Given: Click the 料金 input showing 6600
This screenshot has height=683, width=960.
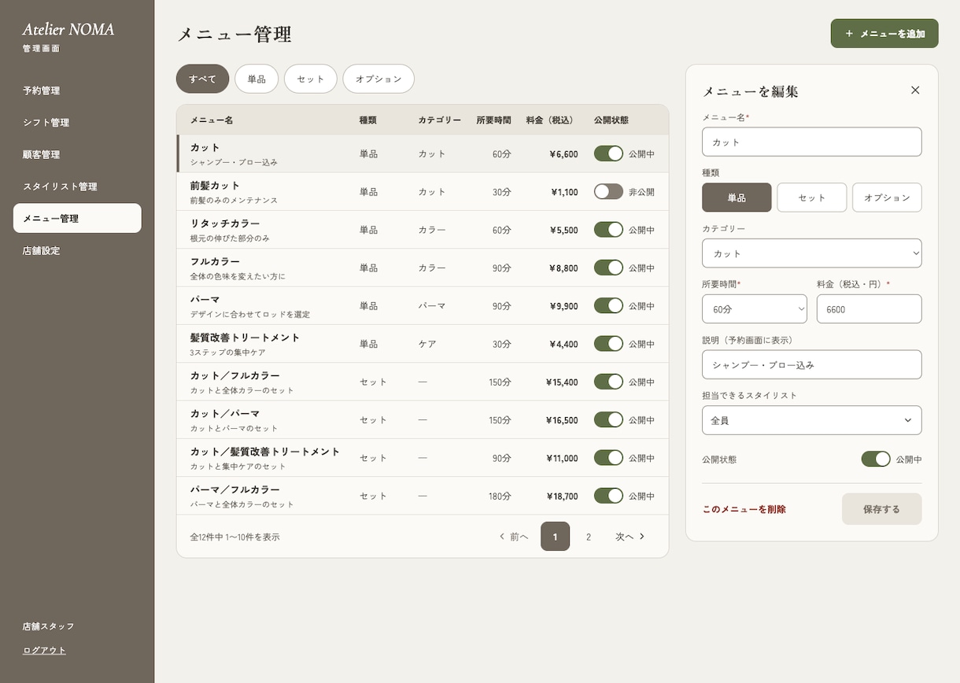Looking at the screenshot, I should 869,309.
